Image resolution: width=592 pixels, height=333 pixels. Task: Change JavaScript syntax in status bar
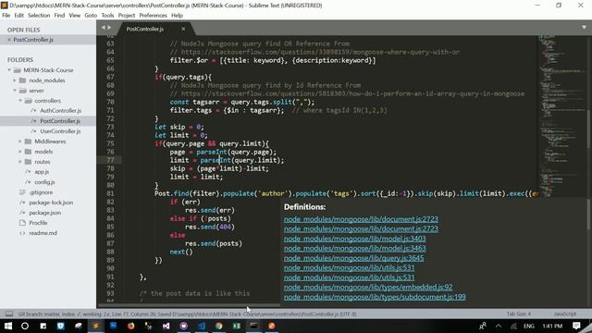(x=565, y=314)
